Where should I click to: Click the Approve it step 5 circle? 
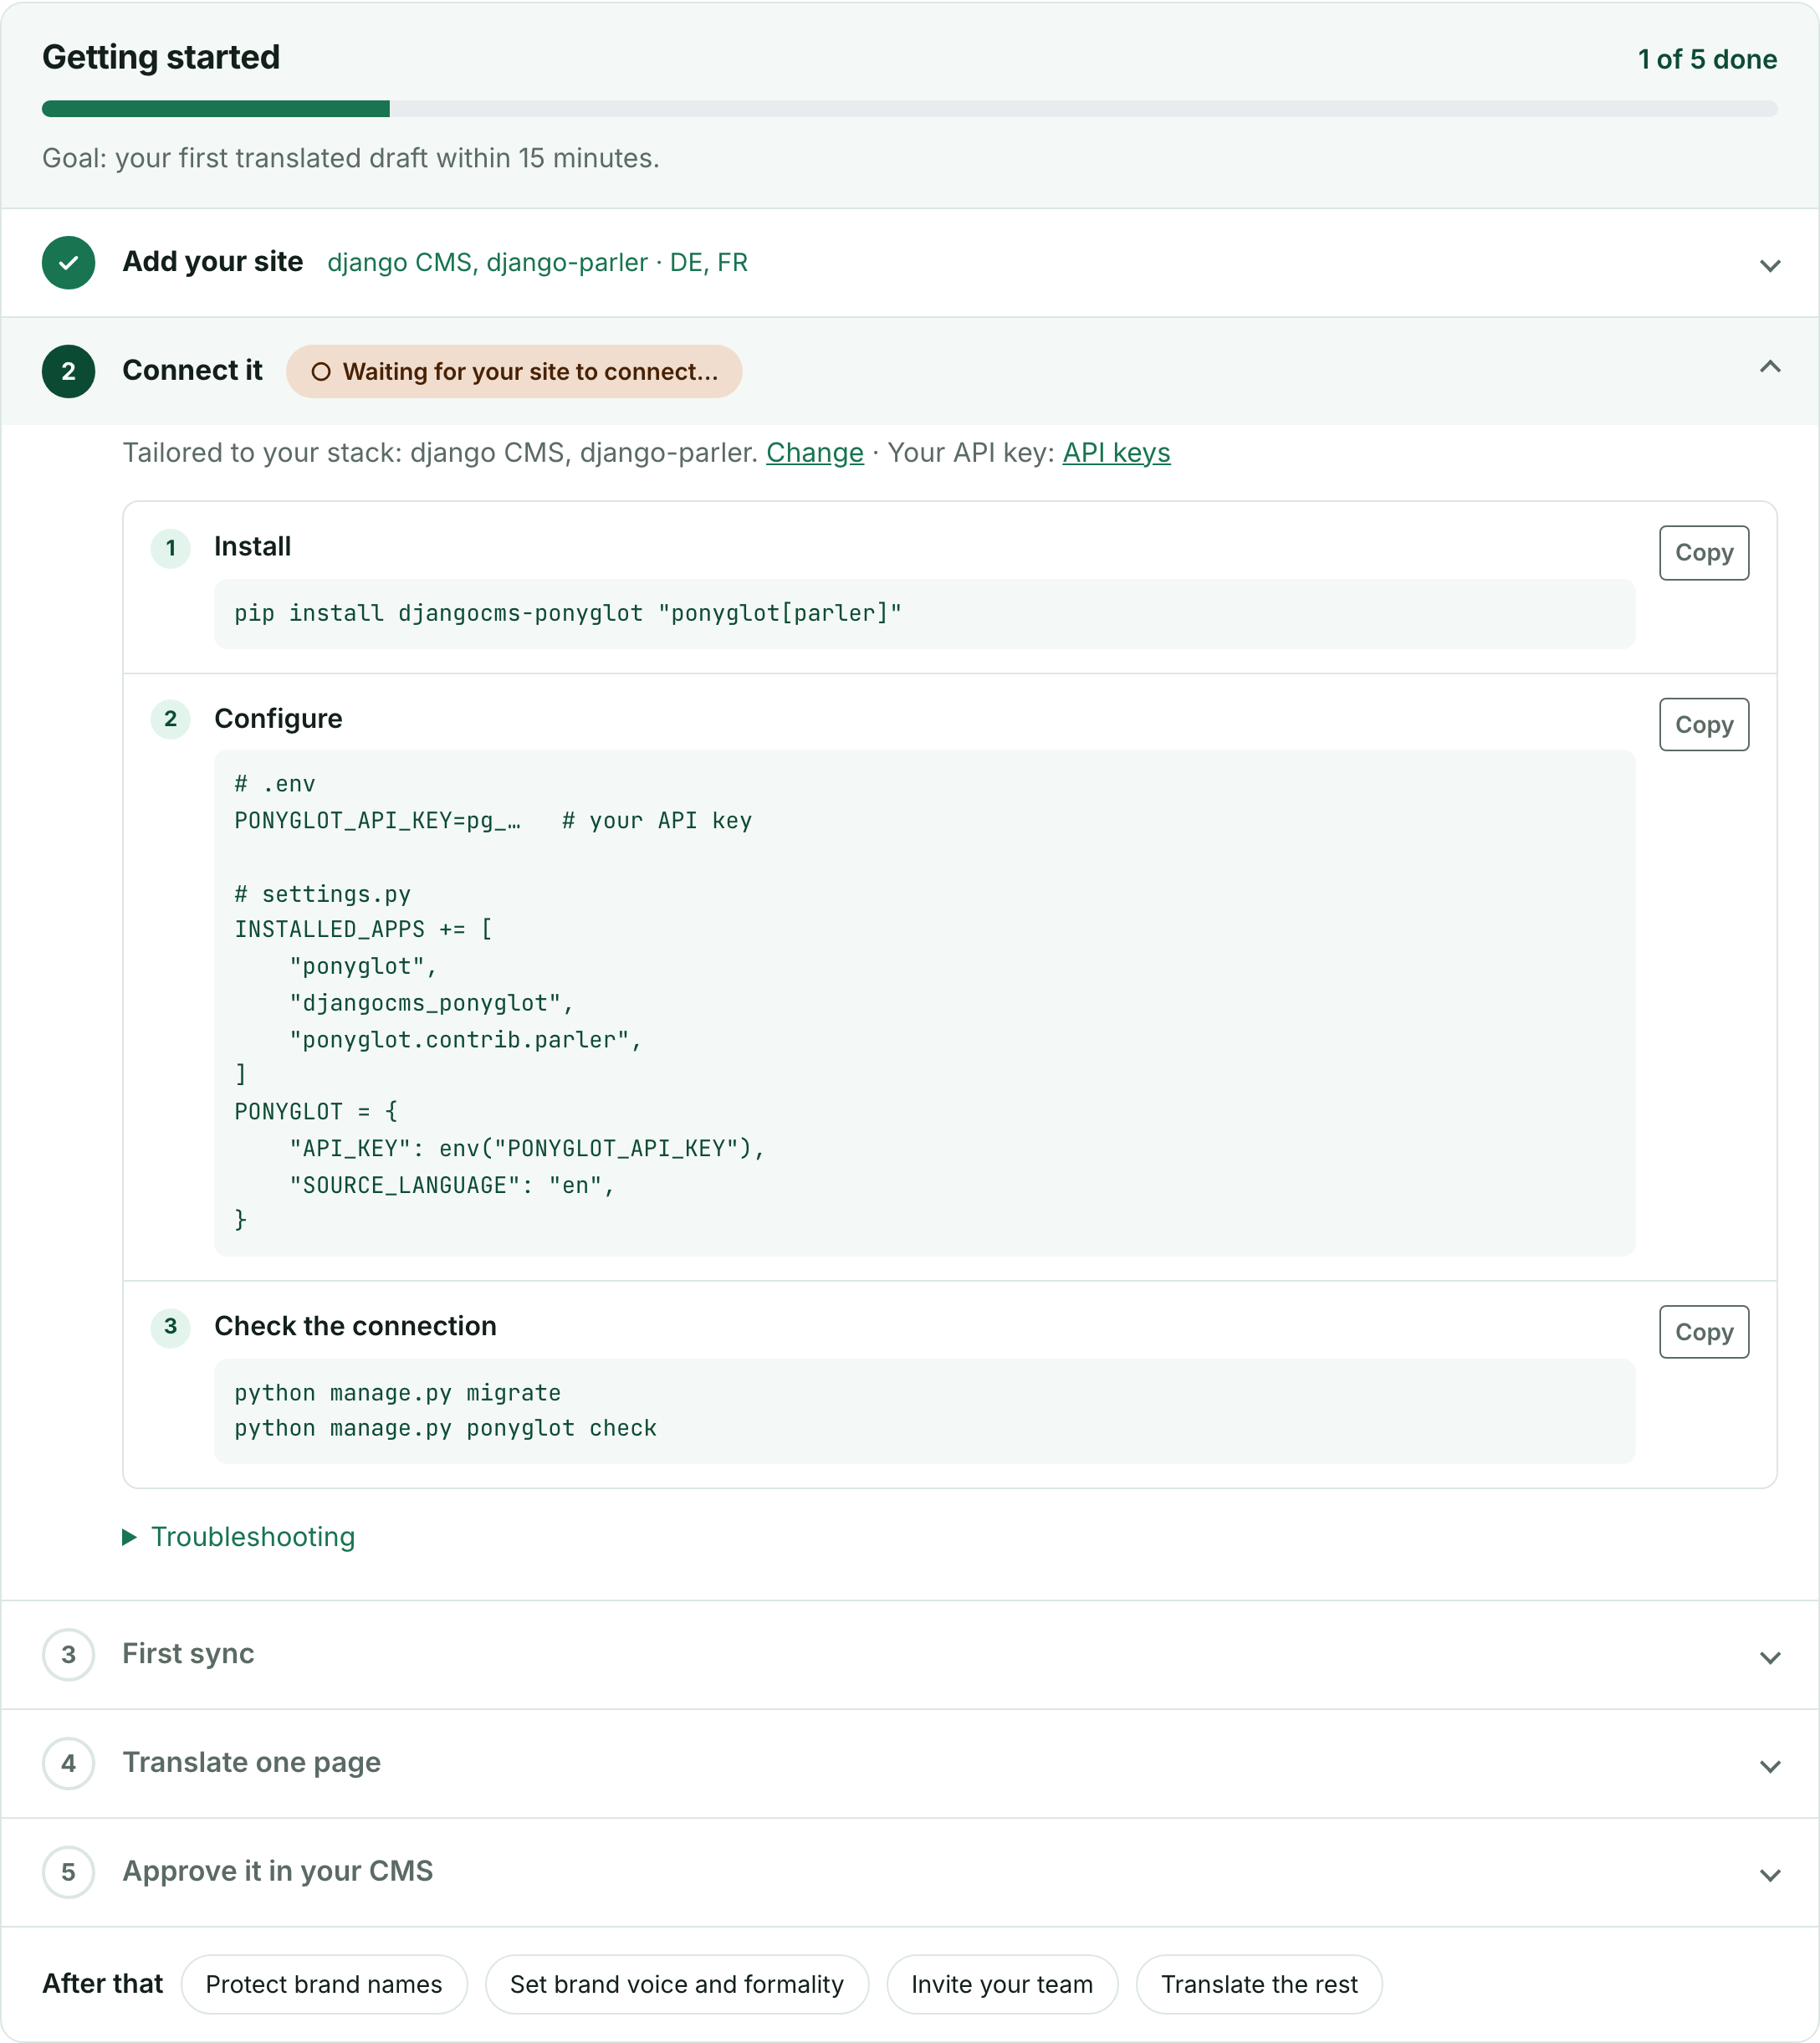pyautogui.click(x=68, y=1872)
